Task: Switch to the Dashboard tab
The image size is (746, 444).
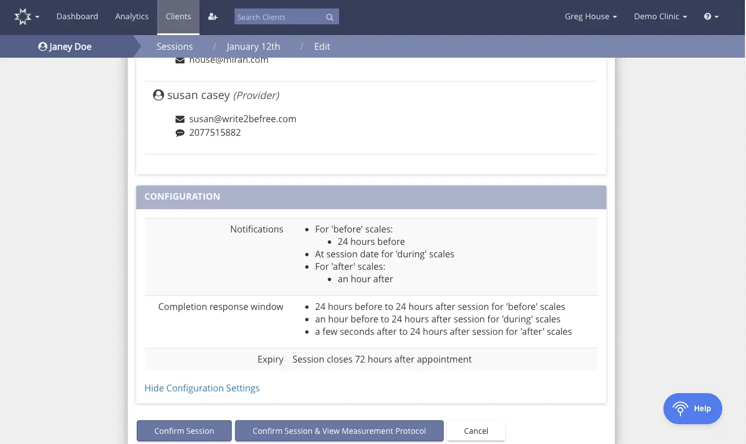Action: (x=77, y=16)
